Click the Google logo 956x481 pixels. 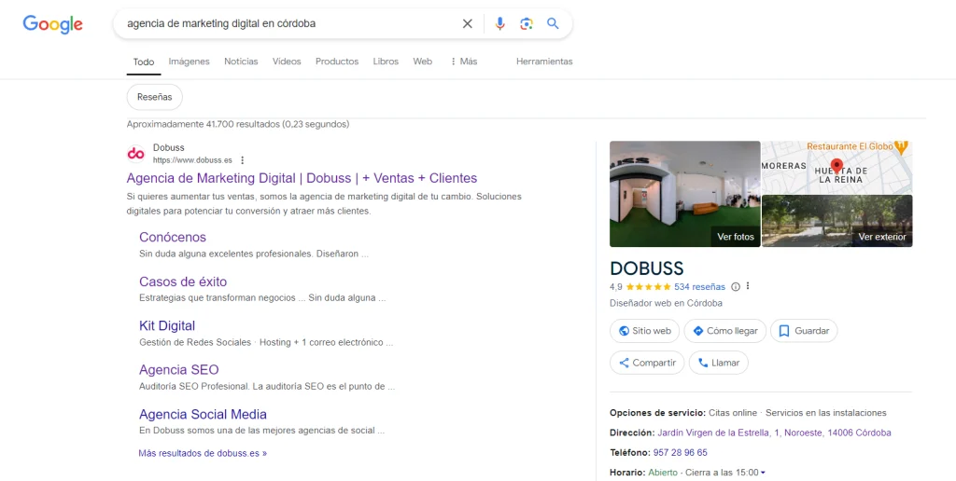point(52,24)
